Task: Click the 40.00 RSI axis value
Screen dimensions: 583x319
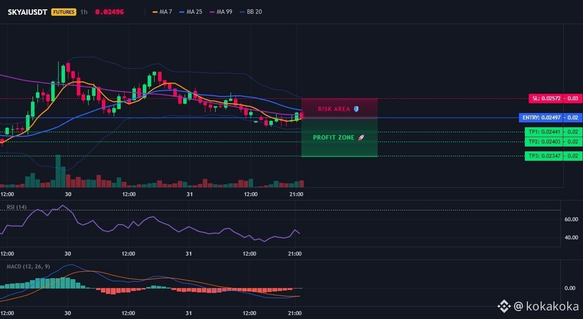Action: [x=571, y=237]
